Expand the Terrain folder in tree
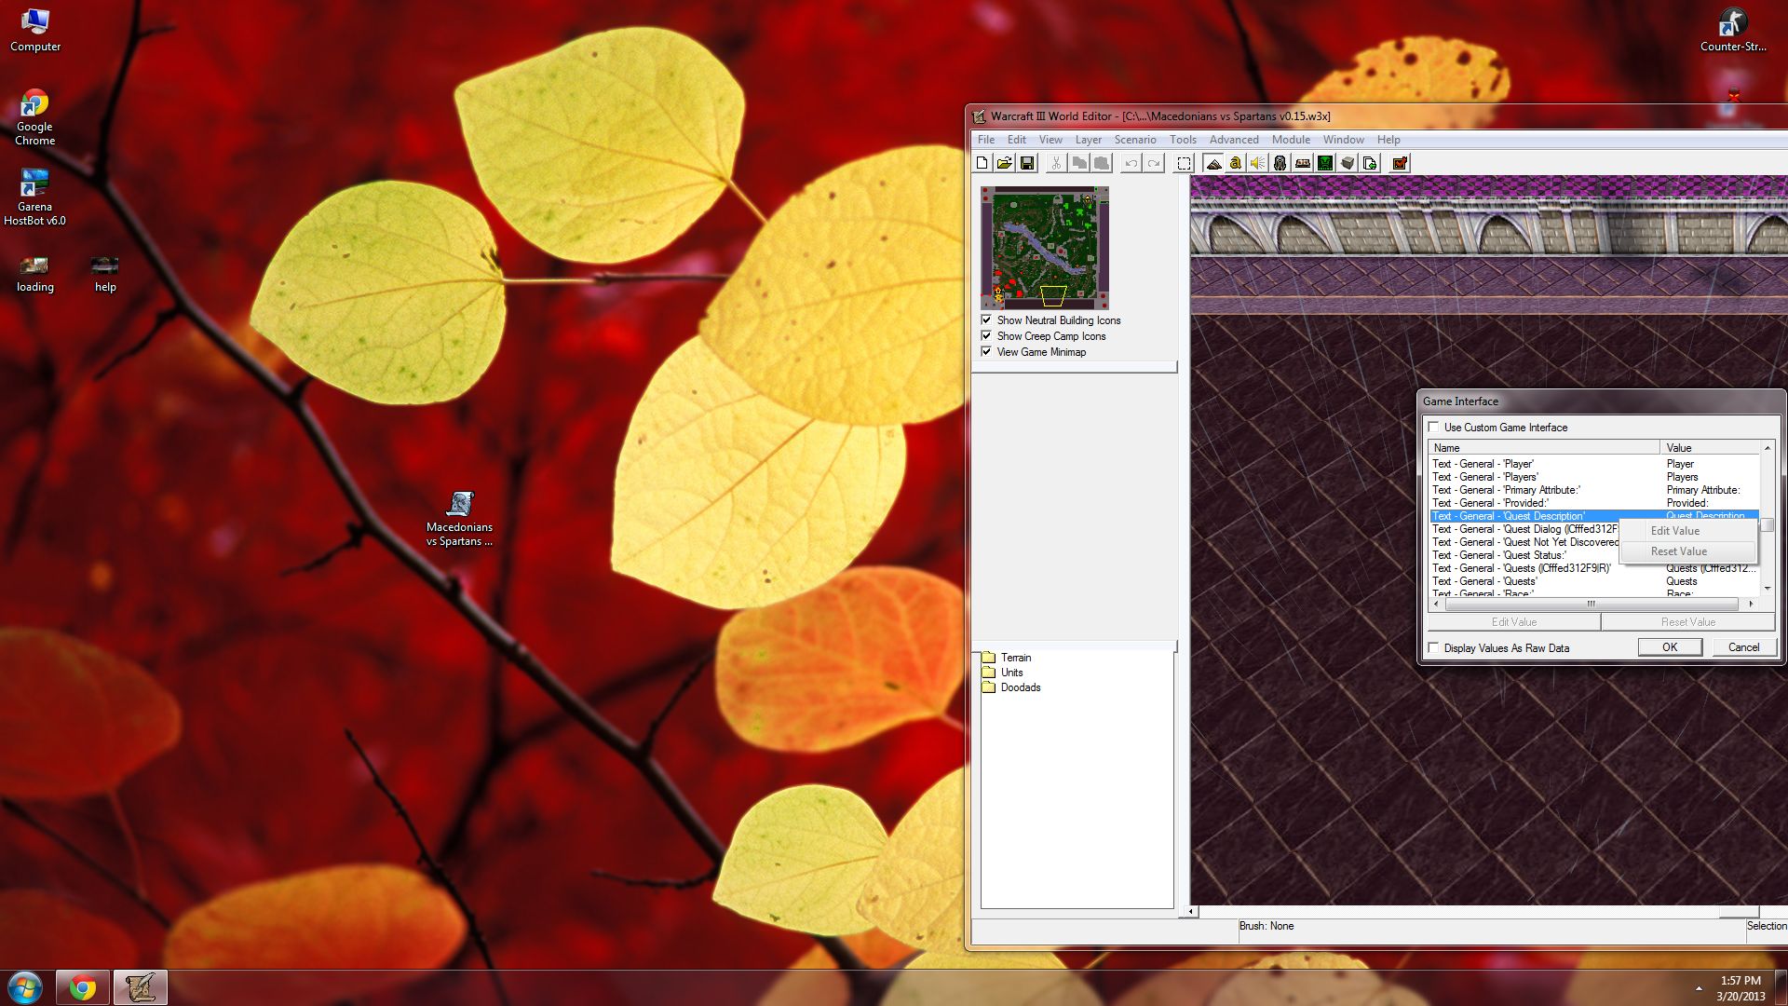The height and width of the screenshot is (1006, 1788). tap(1007, 657)
